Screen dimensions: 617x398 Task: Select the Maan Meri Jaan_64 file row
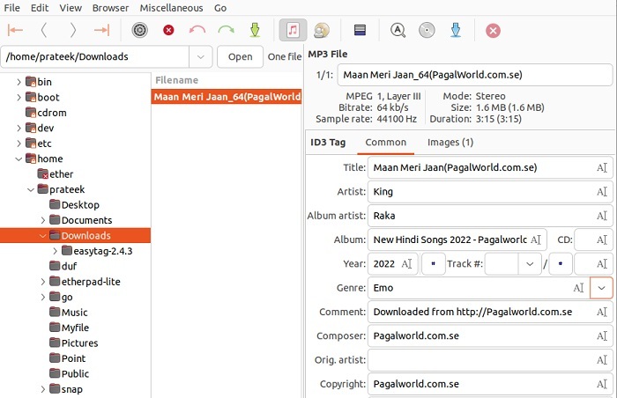click(x=227, y=97)
